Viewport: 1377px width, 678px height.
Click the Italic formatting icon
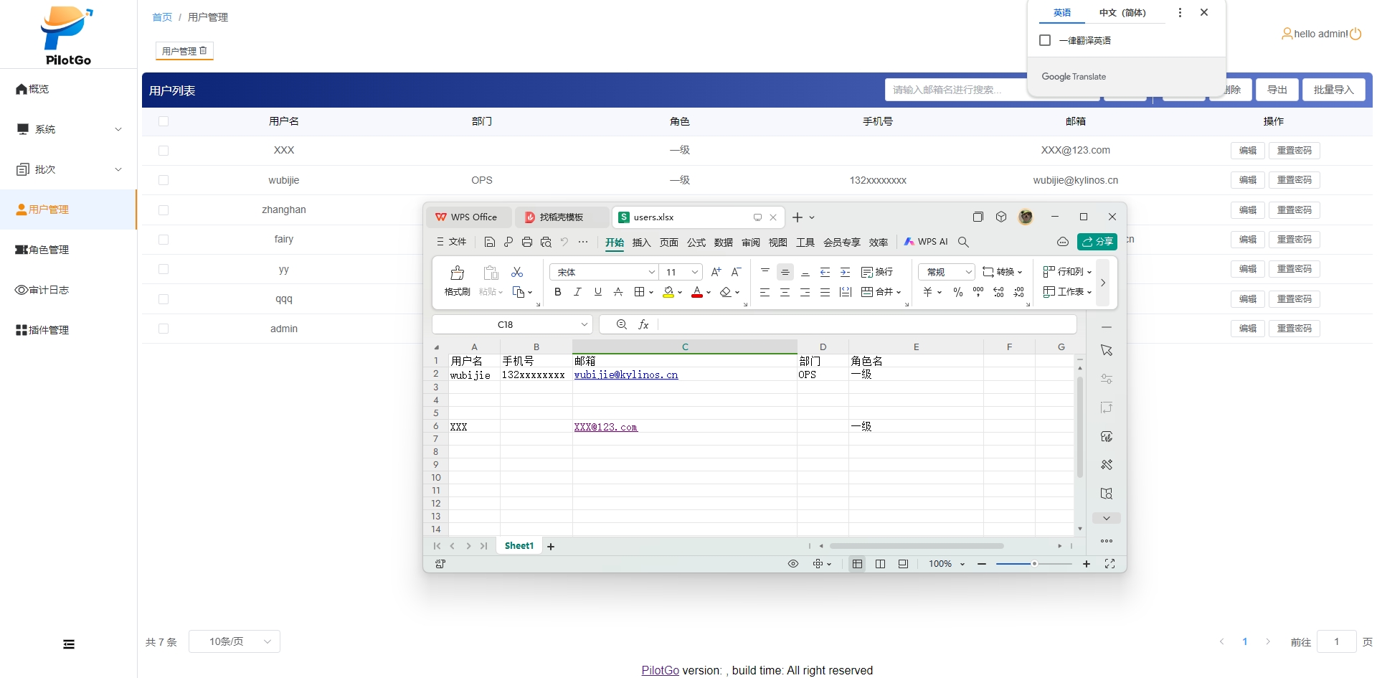[x=577, y=292]
